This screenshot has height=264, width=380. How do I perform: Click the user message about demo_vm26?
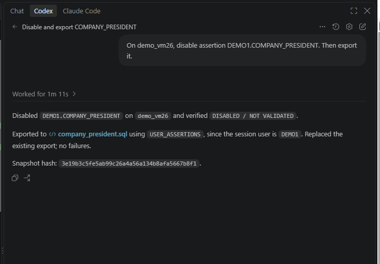(242, 50)
